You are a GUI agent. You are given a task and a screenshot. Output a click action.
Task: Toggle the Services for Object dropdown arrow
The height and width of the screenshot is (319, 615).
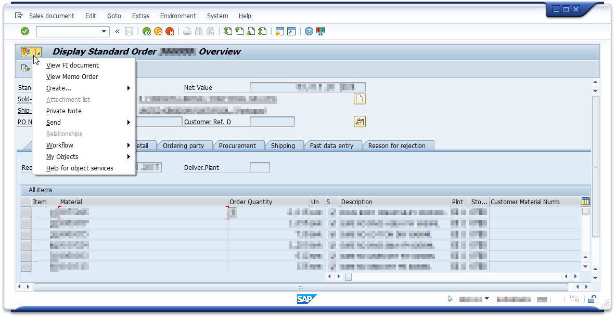pos(39,51)
